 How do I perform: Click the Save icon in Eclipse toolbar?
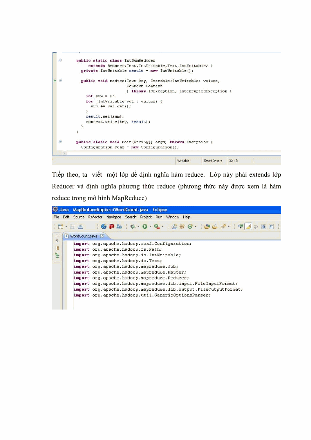72,226
